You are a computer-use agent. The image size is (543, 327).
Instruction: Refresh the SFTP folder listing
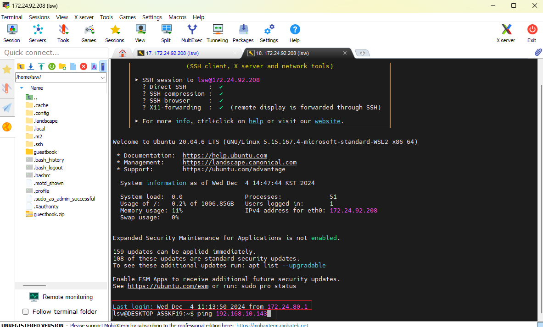[51, 66]
